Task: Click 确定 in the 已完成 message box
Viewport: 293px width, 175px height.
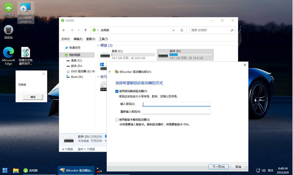Action: (33, 97)
